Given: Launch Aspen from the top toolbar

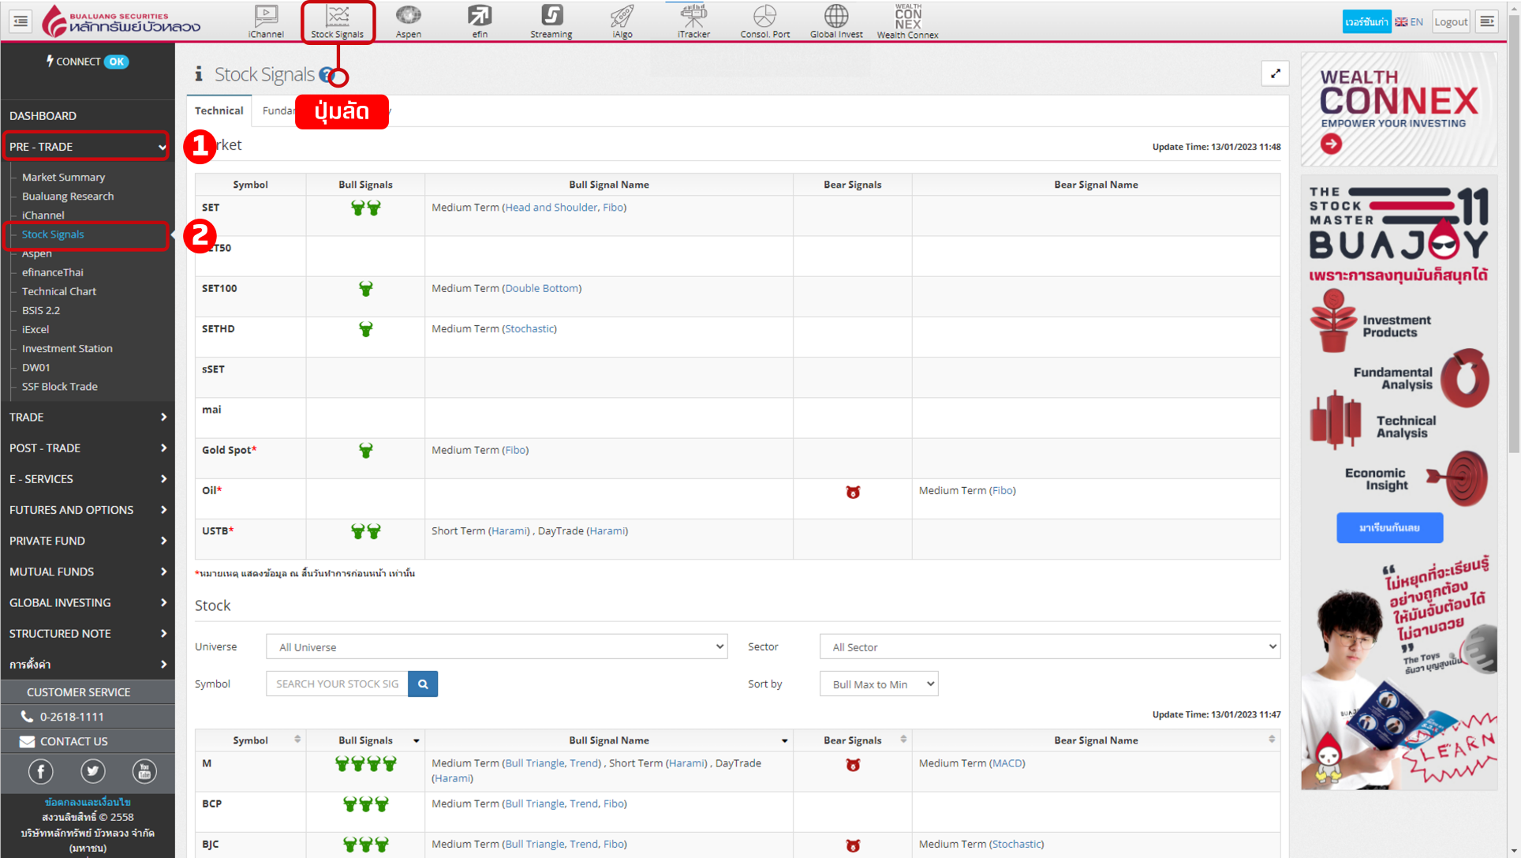Looking at the screenshot, I should click(409, 21).
